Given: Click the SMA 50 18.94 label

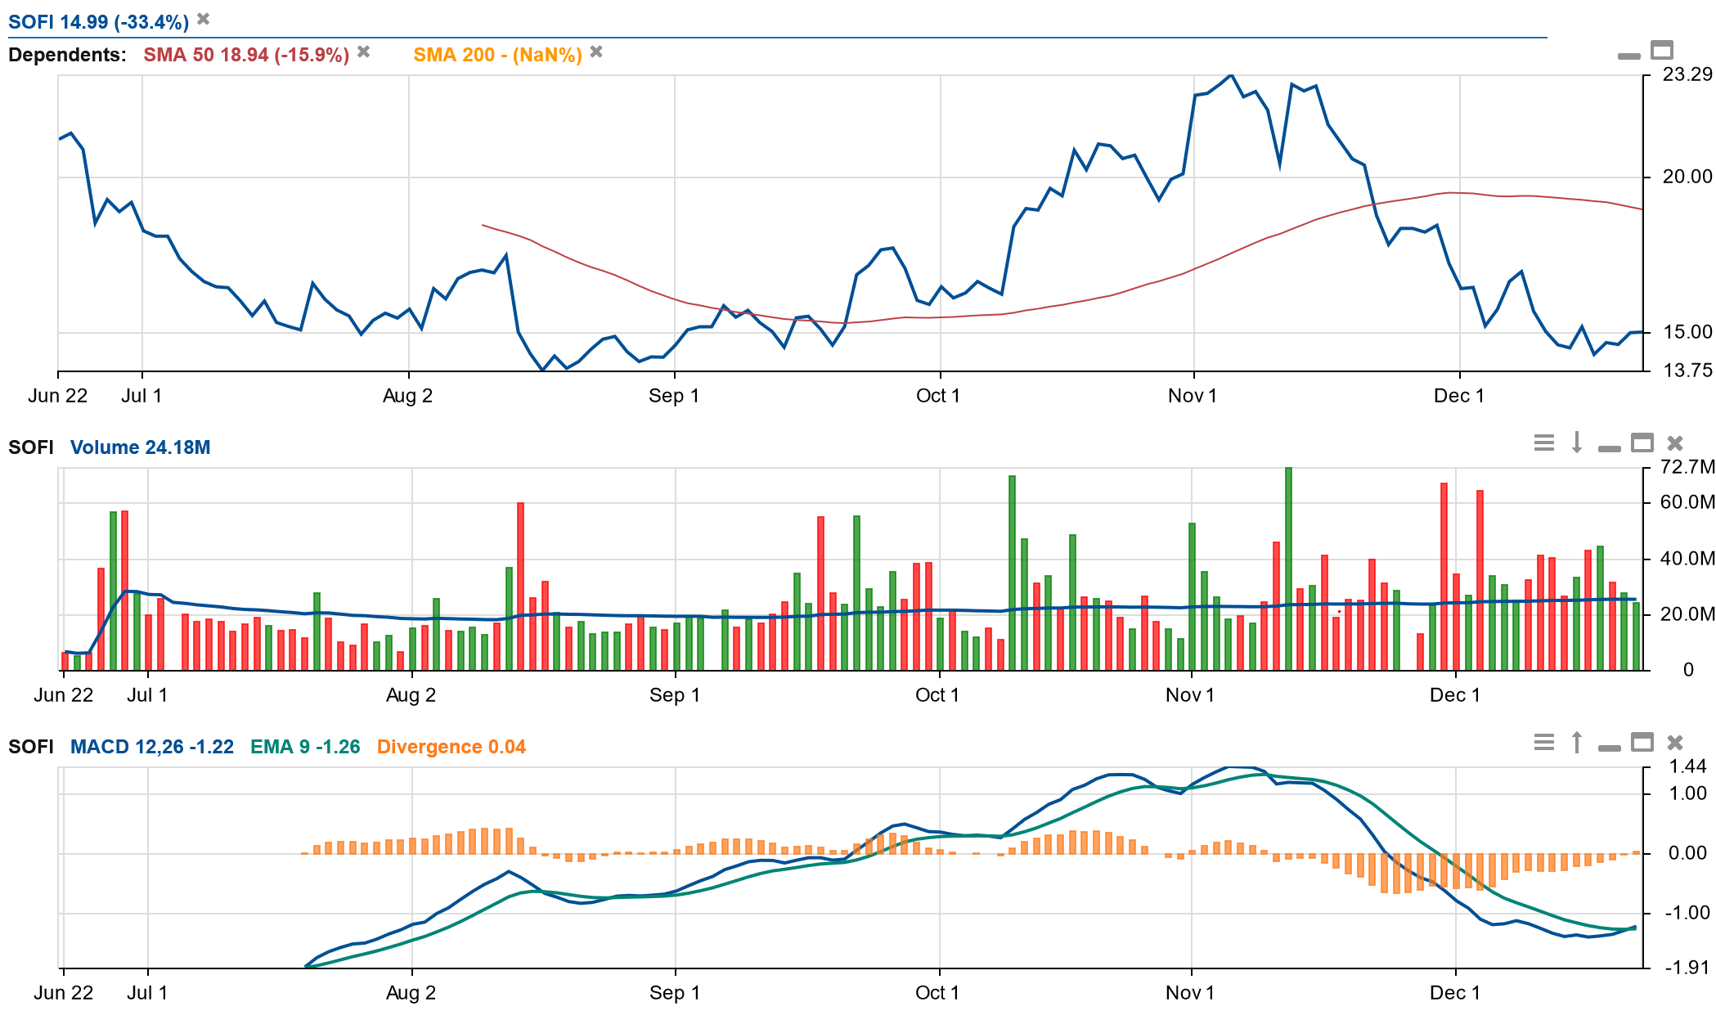Looking at the screenshot, I should (245, 55).
